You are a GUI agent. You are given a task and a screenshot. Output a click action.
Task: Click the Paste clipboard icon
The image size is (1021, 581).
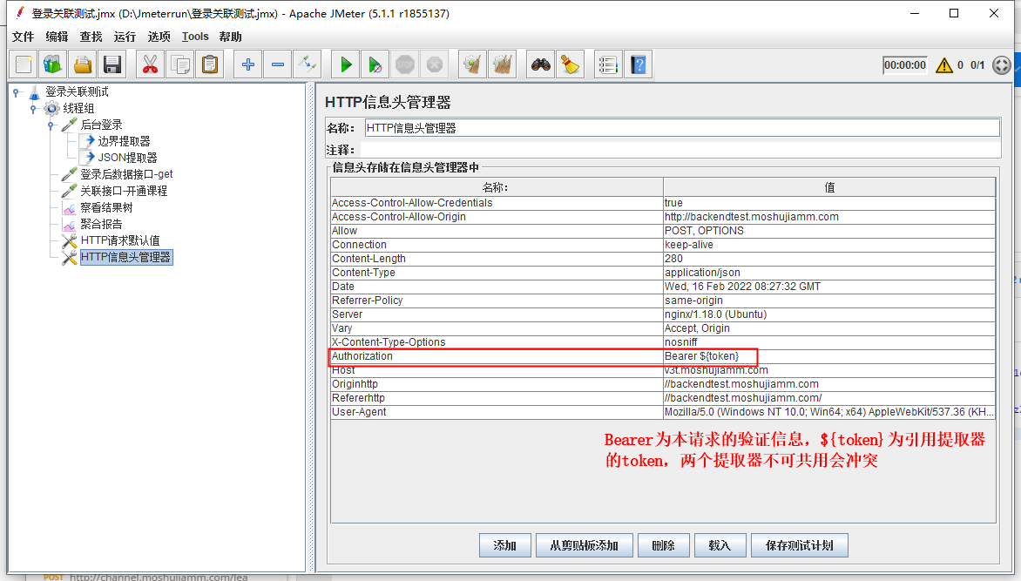pos(210,64)
